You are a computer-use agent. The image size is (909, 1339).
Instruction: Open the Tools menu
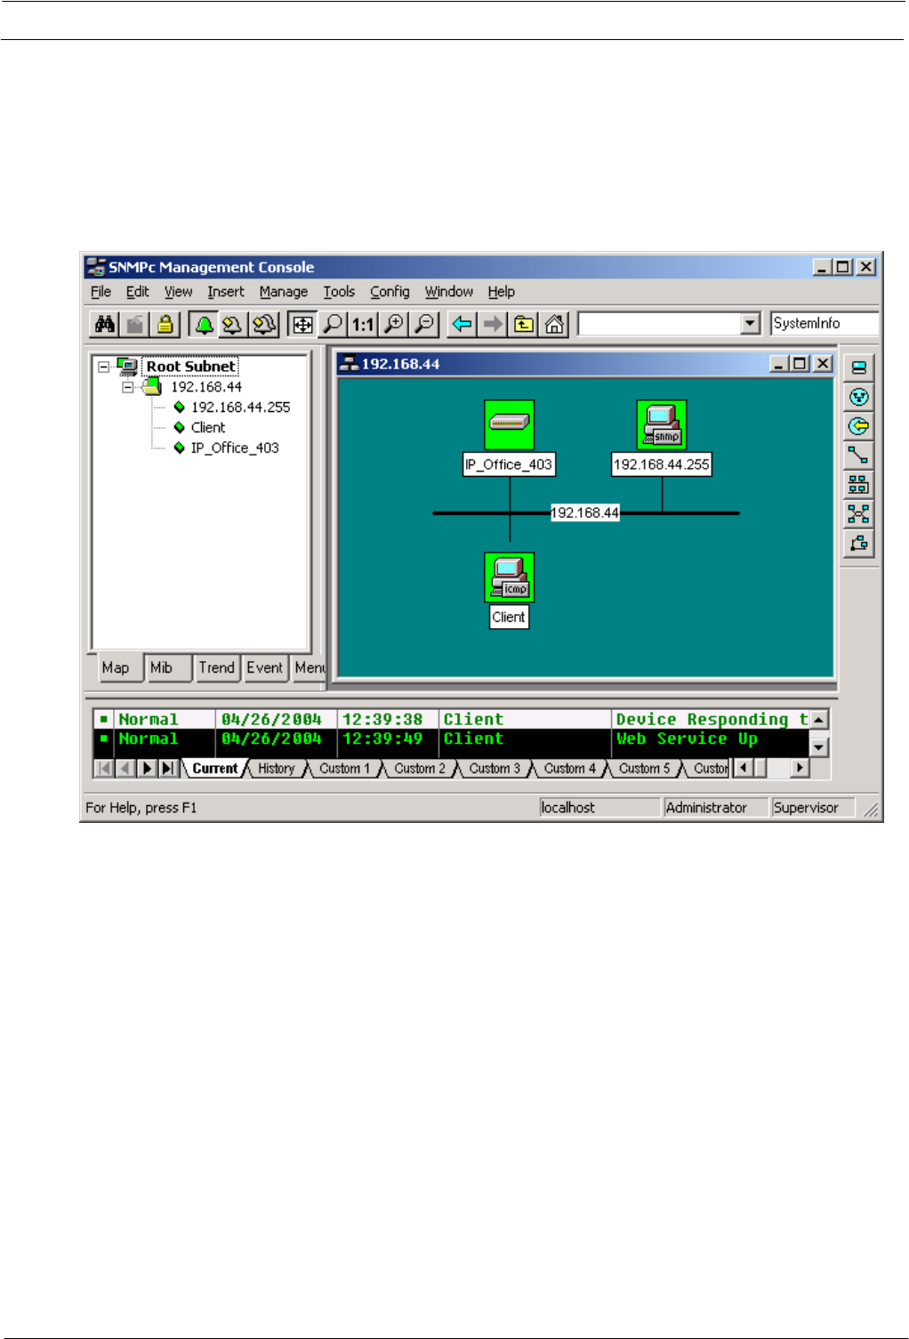tap(339, 292)
